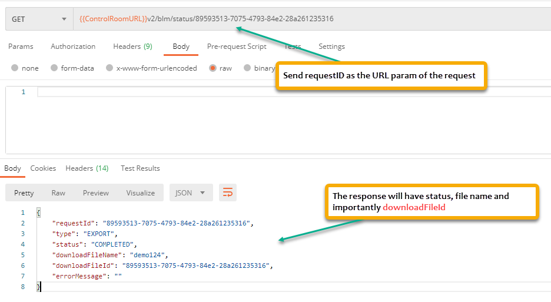Switch to the Params tab
This screenshot has height=302, width=551.
click(21, 47)
